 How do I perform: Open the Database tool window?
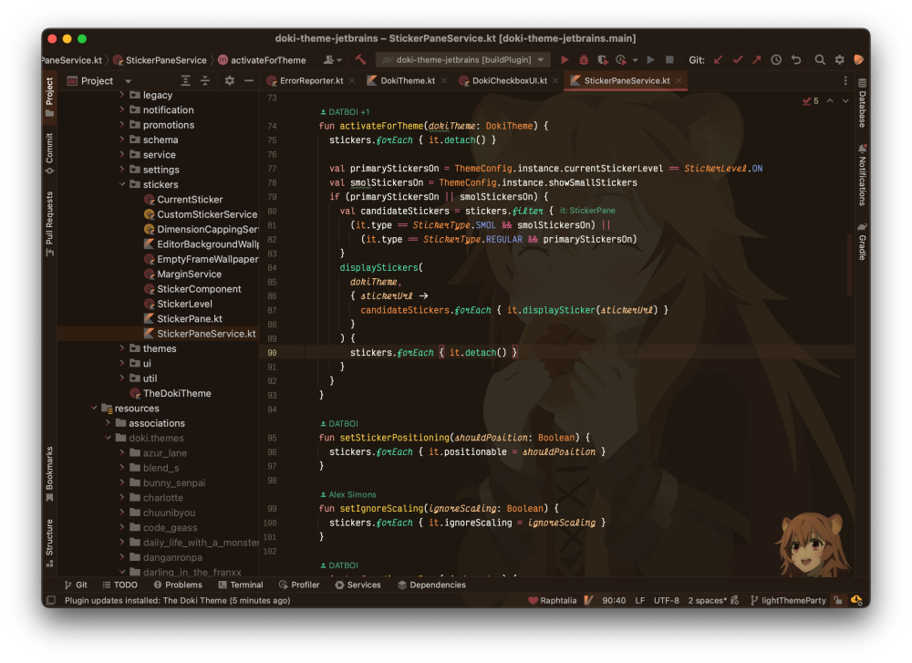862,103
